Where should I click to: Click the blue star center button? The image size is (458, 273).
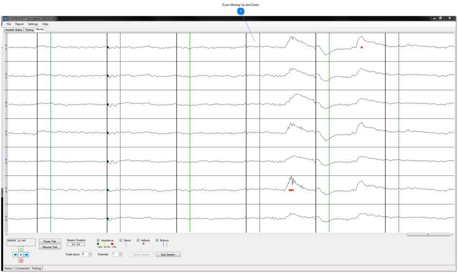tap(21, 255)
